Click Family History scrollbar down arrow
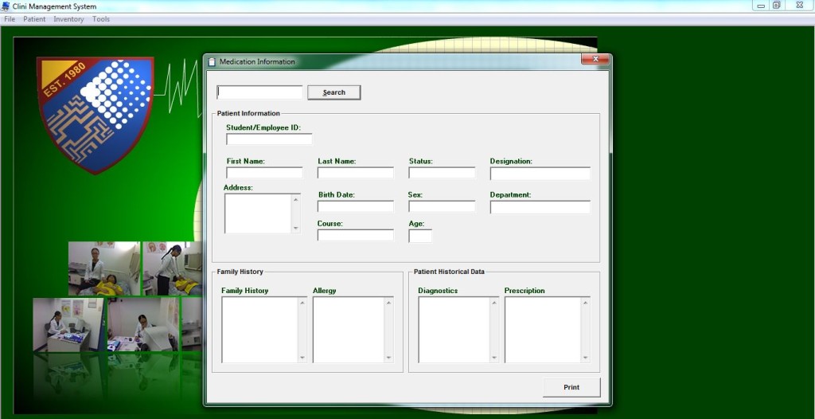This screenshot has width=815, height=419. pos(302,358)
